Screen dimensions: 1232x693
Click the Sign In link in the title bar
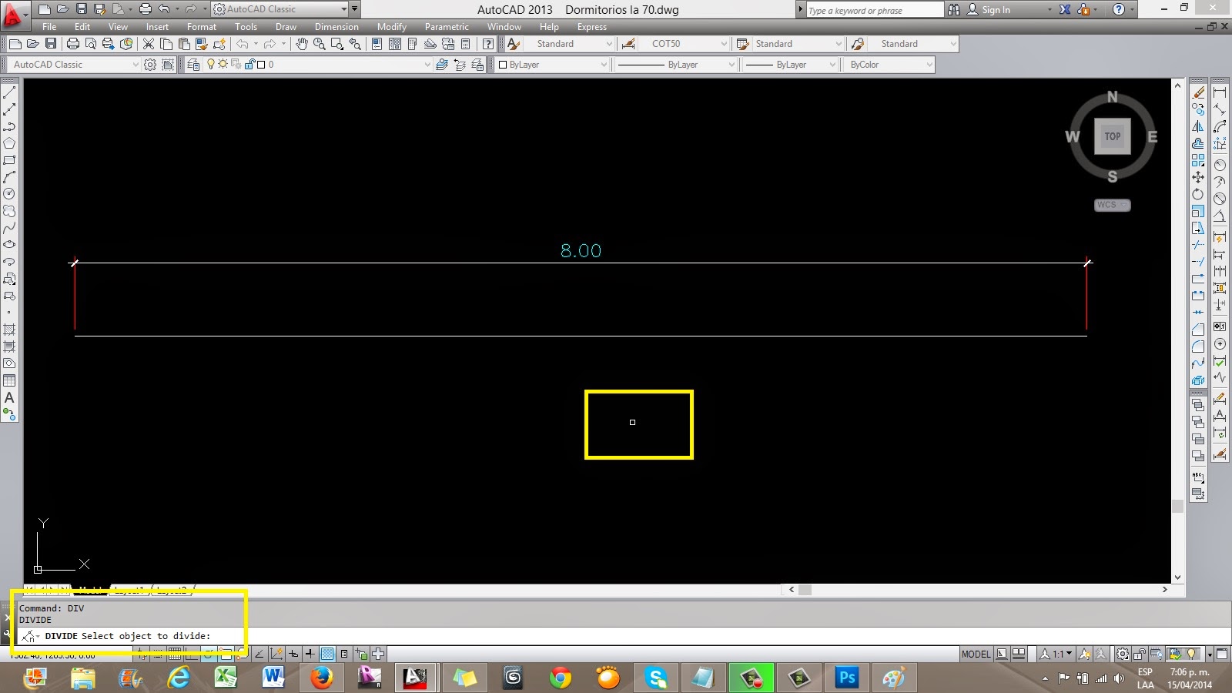993,9
